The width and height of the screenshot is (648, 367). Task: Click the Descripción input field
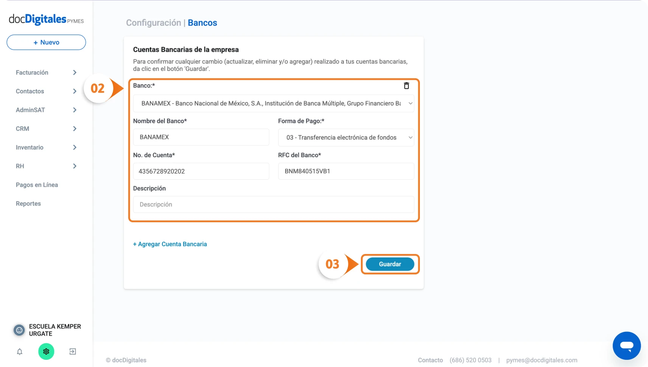pyautogui.click(x=273, y=204)
